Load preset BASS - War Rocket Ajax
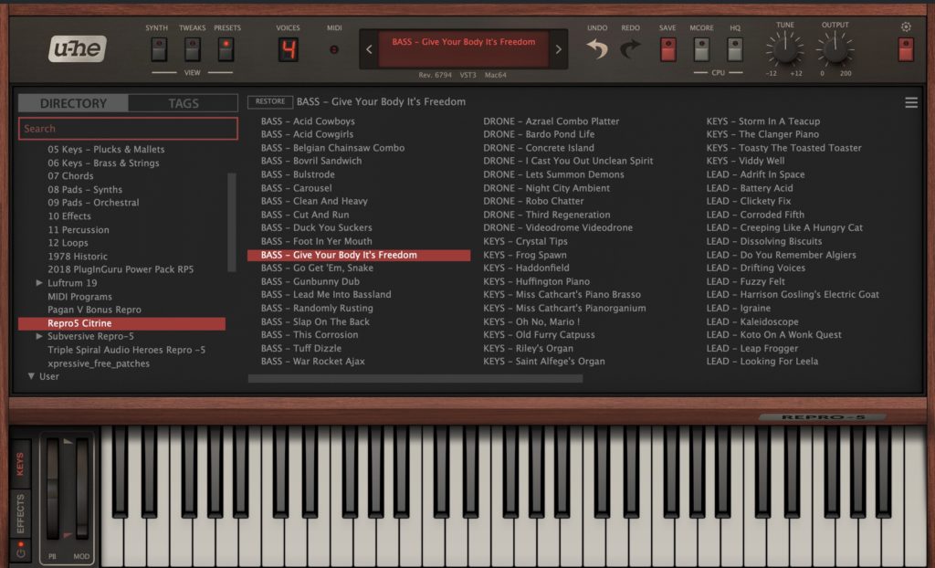Screen dimensions: 935x568 [312, 362]
